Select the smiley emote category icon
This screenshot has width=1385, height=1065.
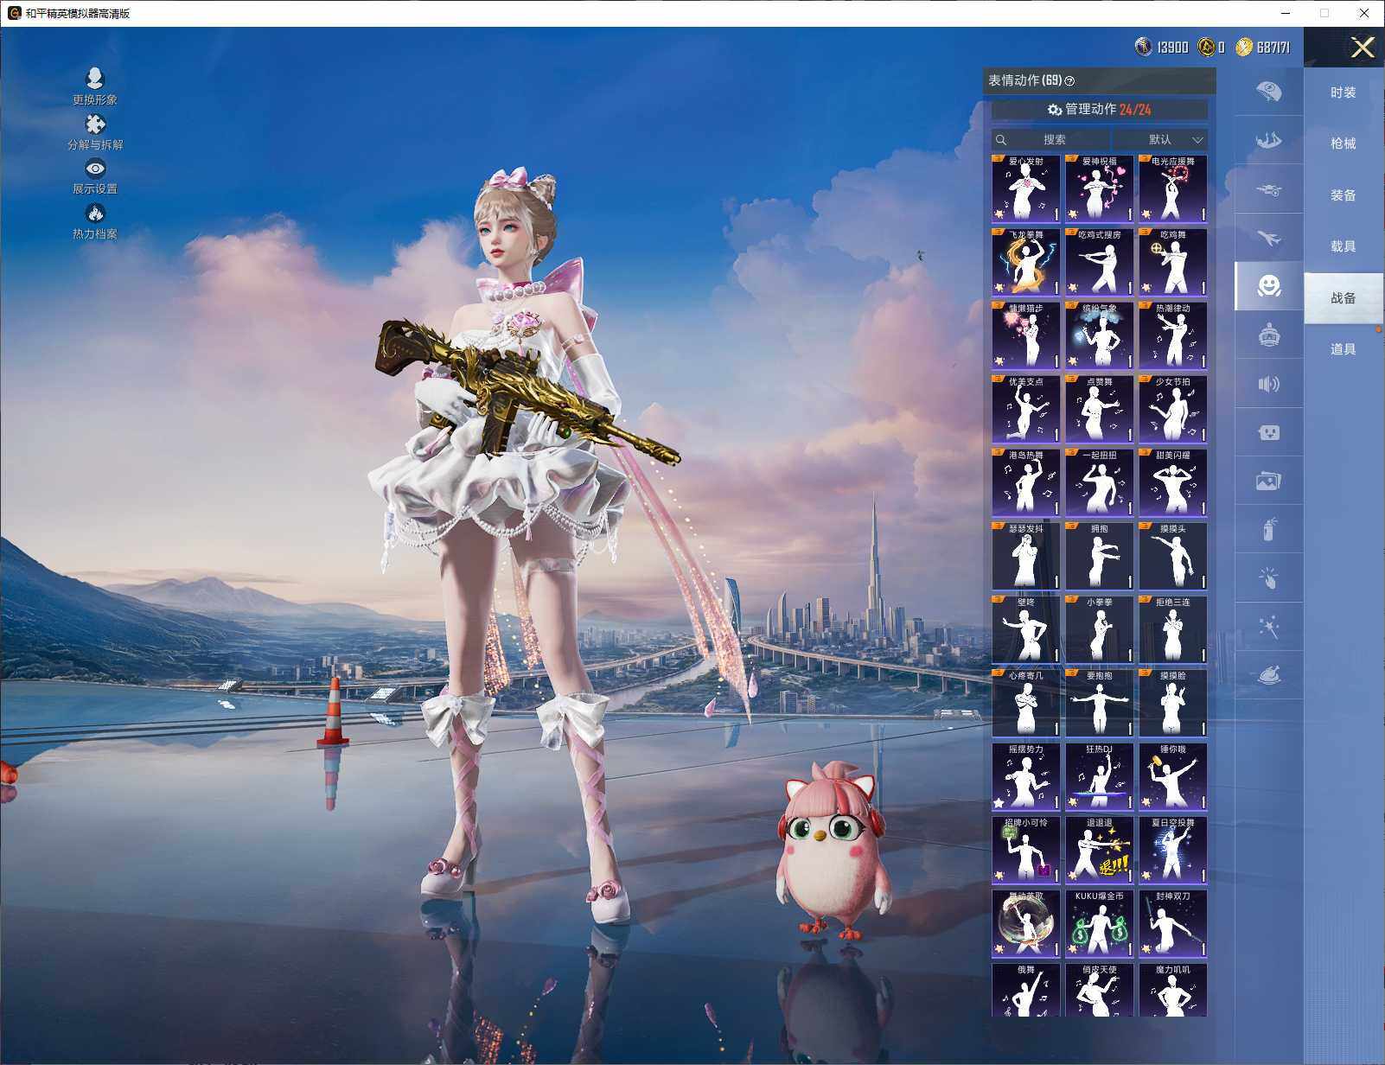click(1268, 286)
